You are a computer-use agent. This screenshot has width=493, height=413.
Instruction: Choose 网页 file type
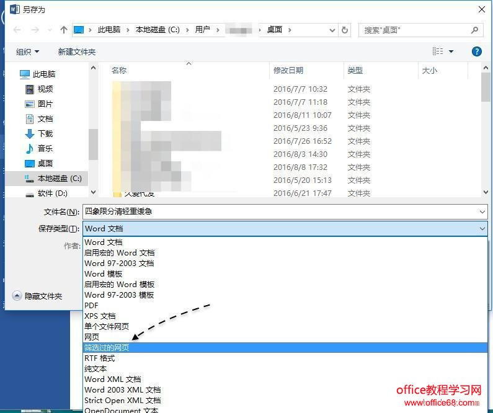[x=285, y=337]
